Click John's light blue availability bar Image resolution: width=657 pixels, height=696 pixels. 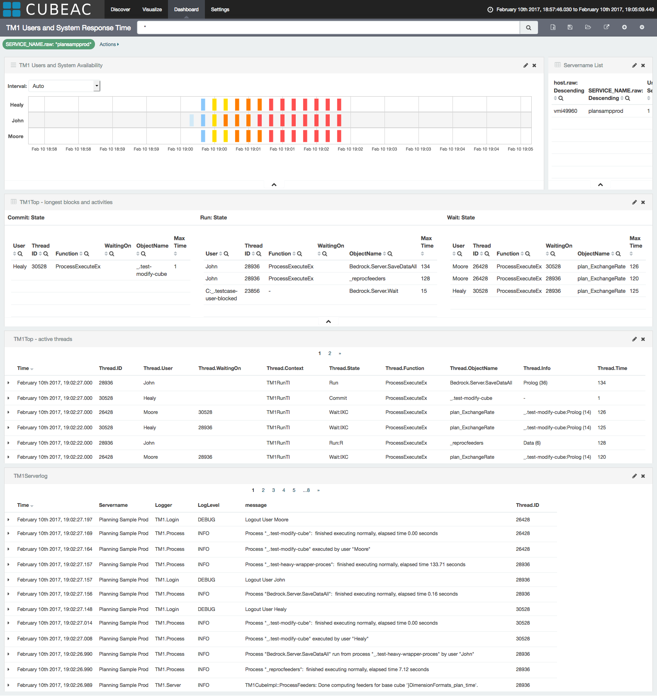pyautogui.click(x=192, y=120)
